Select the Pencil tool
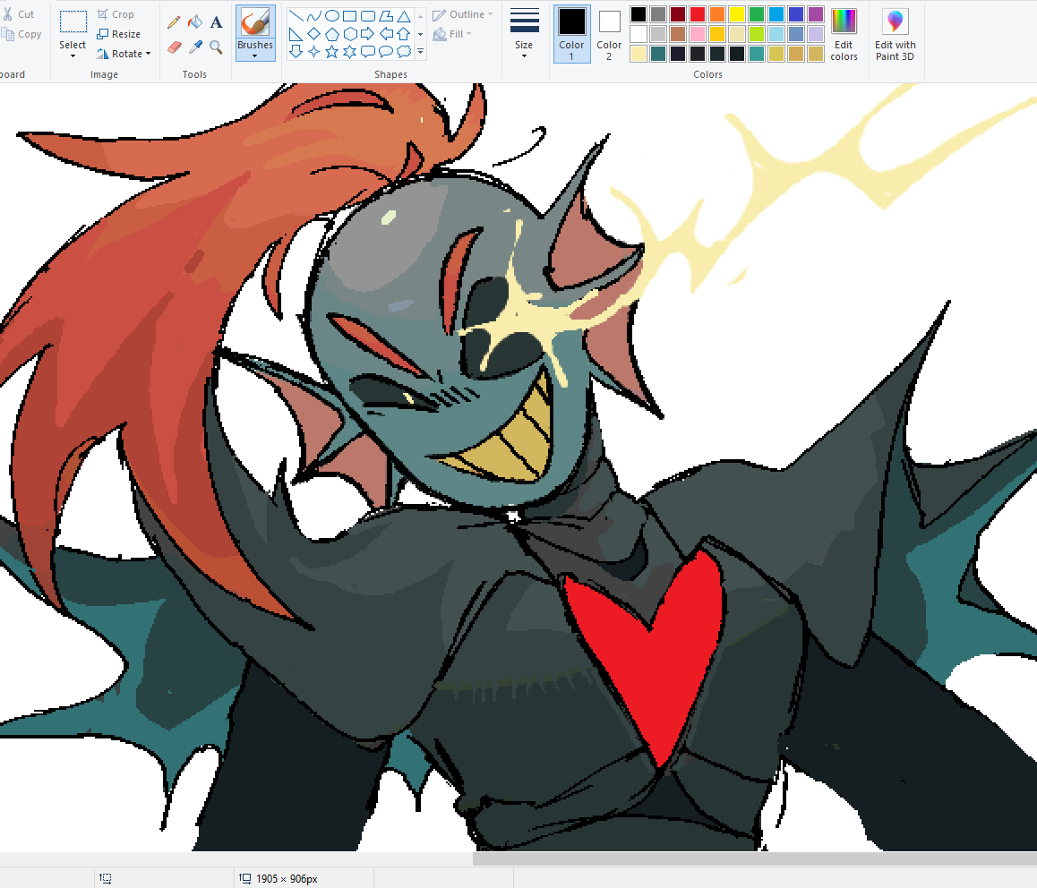 174,22
